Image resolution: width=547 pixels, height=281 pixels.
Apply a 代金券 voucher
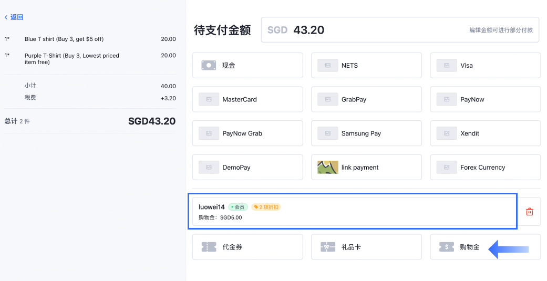[247, 247]
